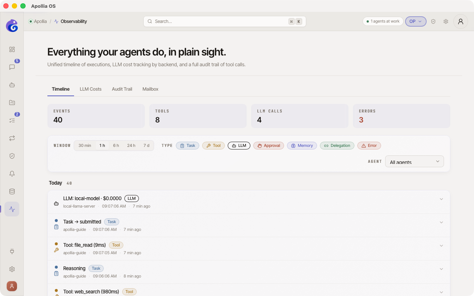Toggle the Approval type filter chip
474x296 pixels.
268,145
